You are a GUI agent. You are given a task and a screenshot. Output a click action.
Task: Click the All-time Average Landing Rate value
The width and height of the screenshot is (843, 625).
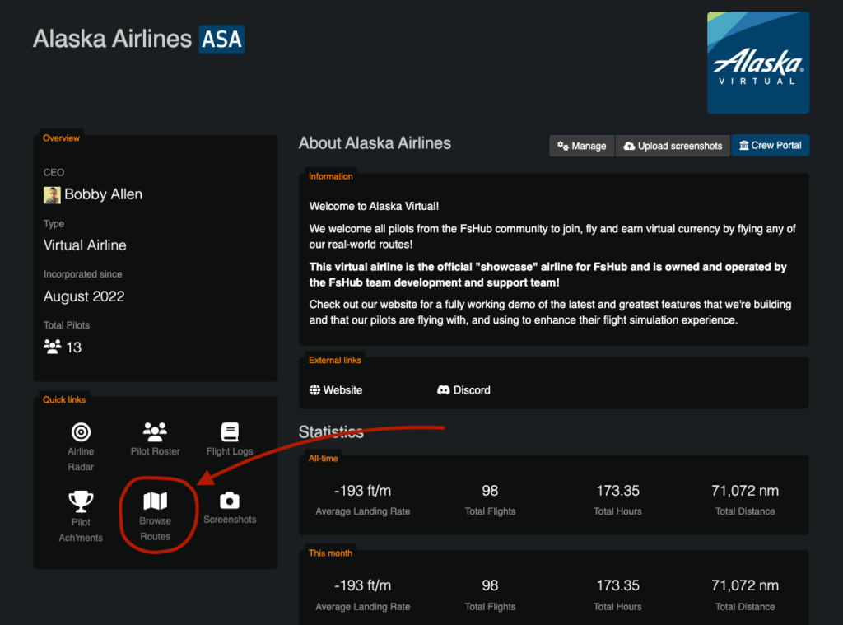(363, 491)
